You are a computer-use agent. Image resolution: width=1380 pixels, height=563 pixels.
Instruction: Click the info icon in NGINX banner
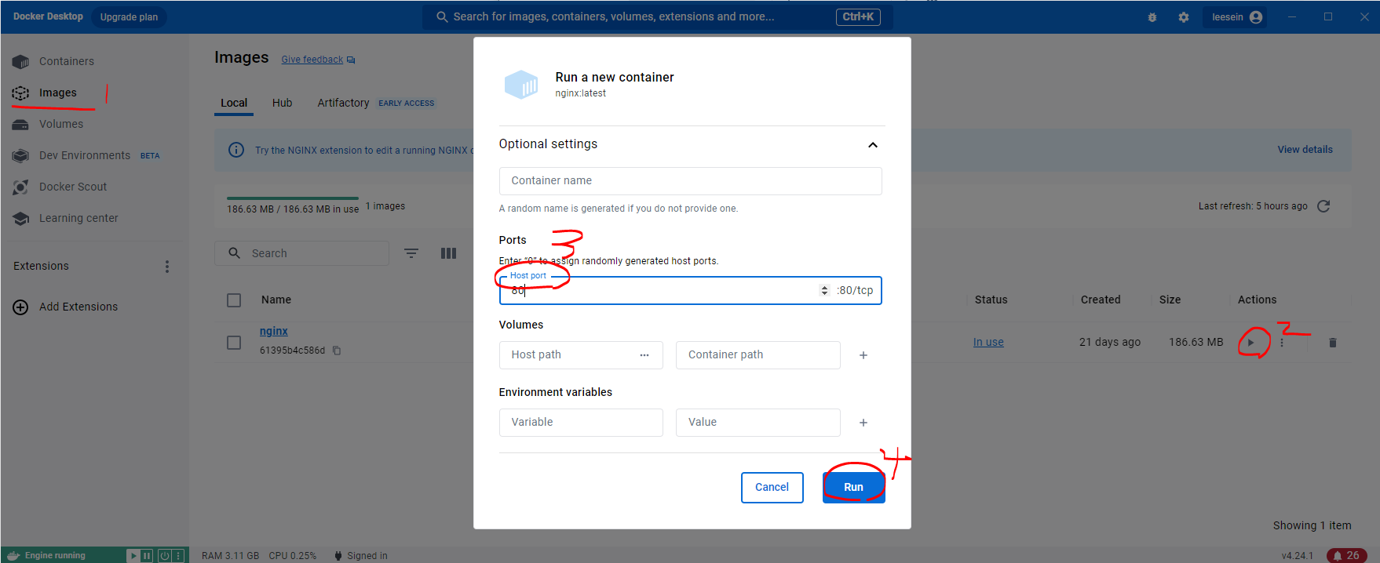point(236,150)
